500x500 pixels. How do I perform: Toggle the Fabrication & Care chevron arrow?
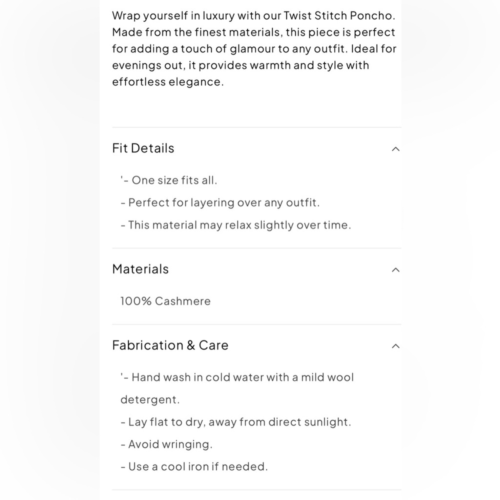395,346
